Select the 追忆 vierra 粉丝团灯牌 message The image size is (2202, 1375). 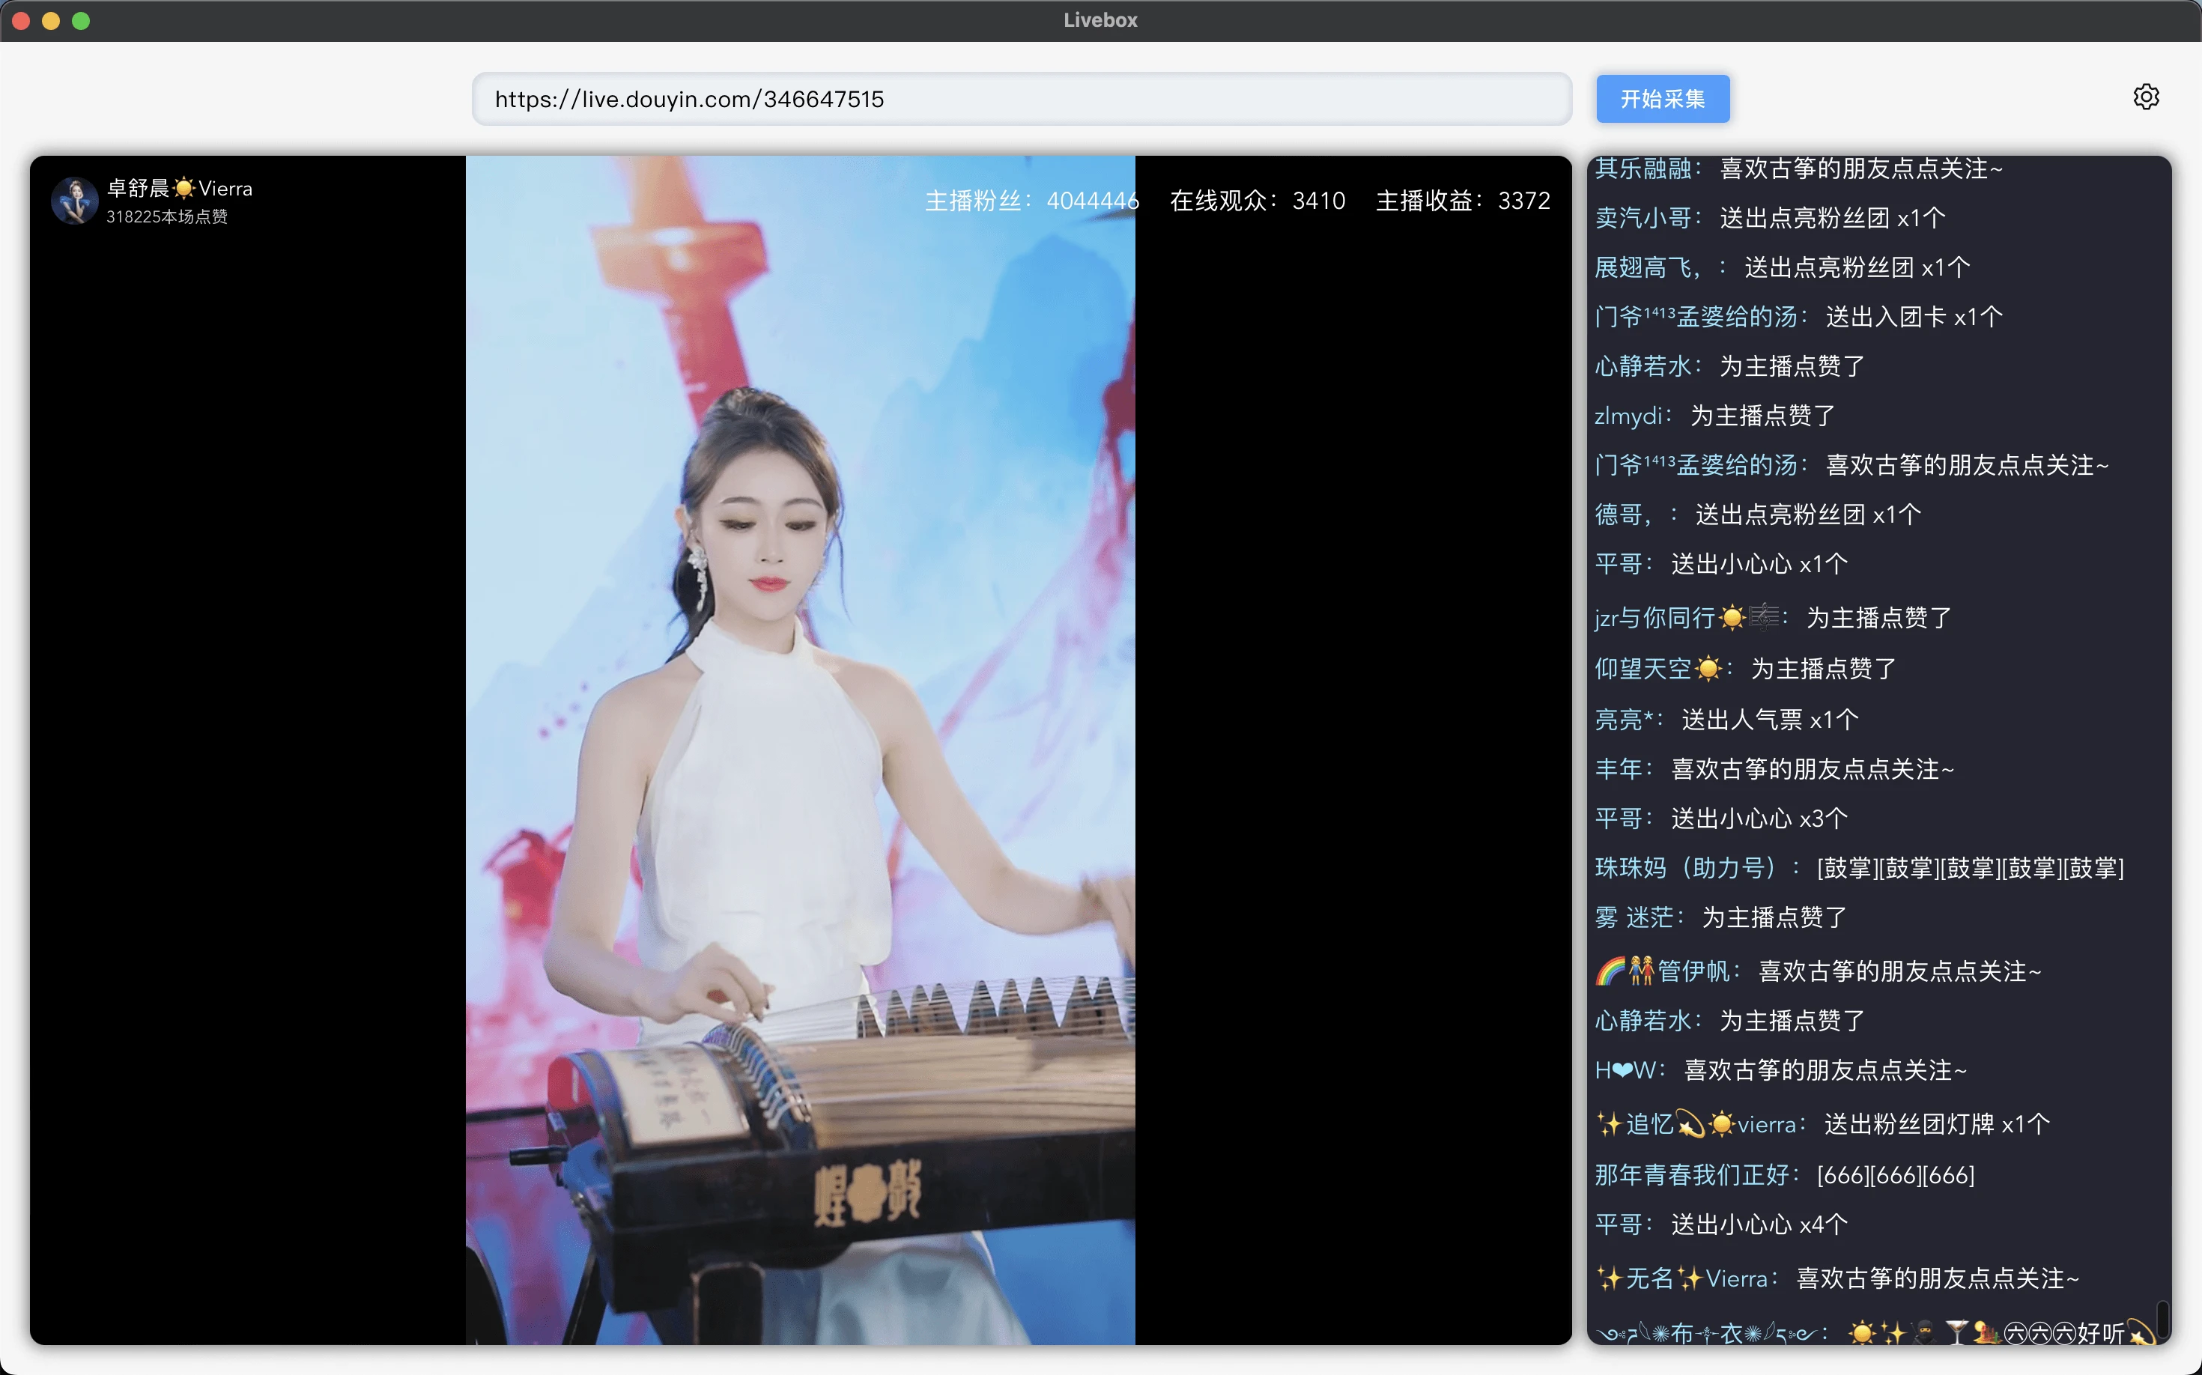pyautogui.click(x=1822, y=1123)
